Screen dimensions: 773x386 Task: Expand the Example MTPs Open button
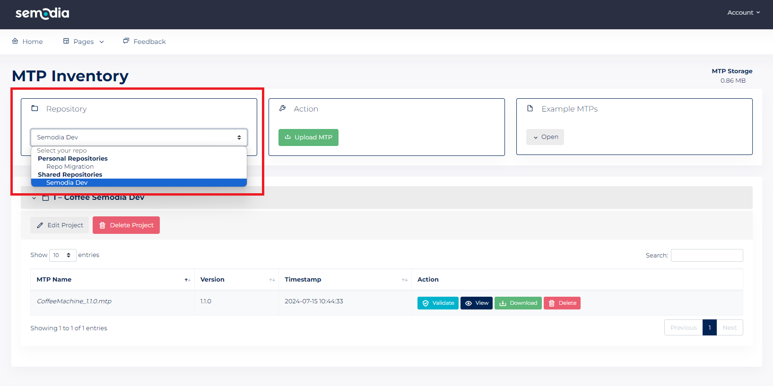[545, 137]
